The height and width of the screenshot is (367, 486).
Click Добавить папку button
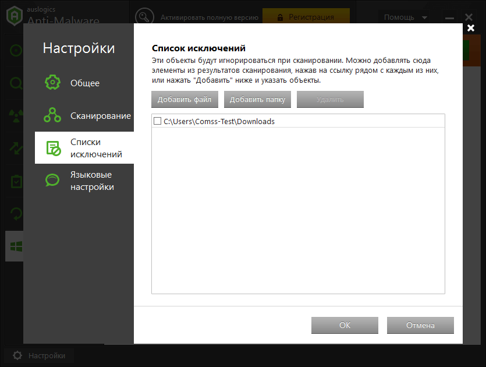[257, 99]
